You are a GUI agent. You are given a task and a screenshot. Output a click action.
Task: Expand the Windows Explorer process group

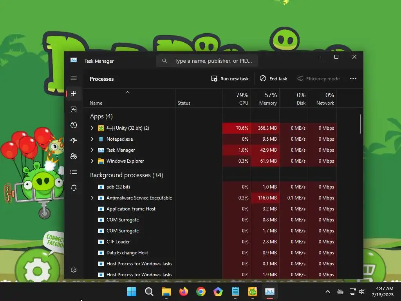(x=92, y=161)
